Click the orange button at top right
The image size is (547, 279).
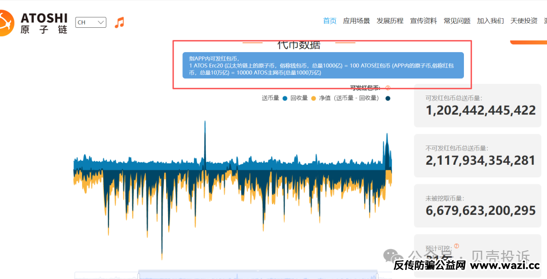pos(528,41)
